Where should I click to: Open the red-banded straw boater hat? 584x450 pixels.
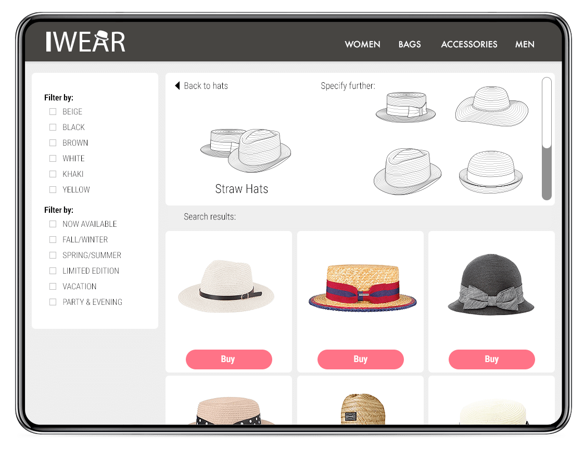pos(362,288)
